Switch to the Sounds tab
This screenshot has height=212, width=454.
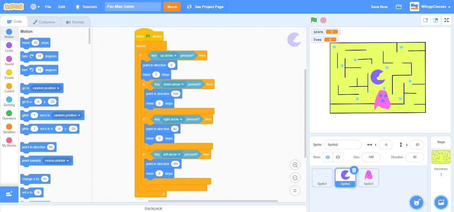tap(75, 22)
